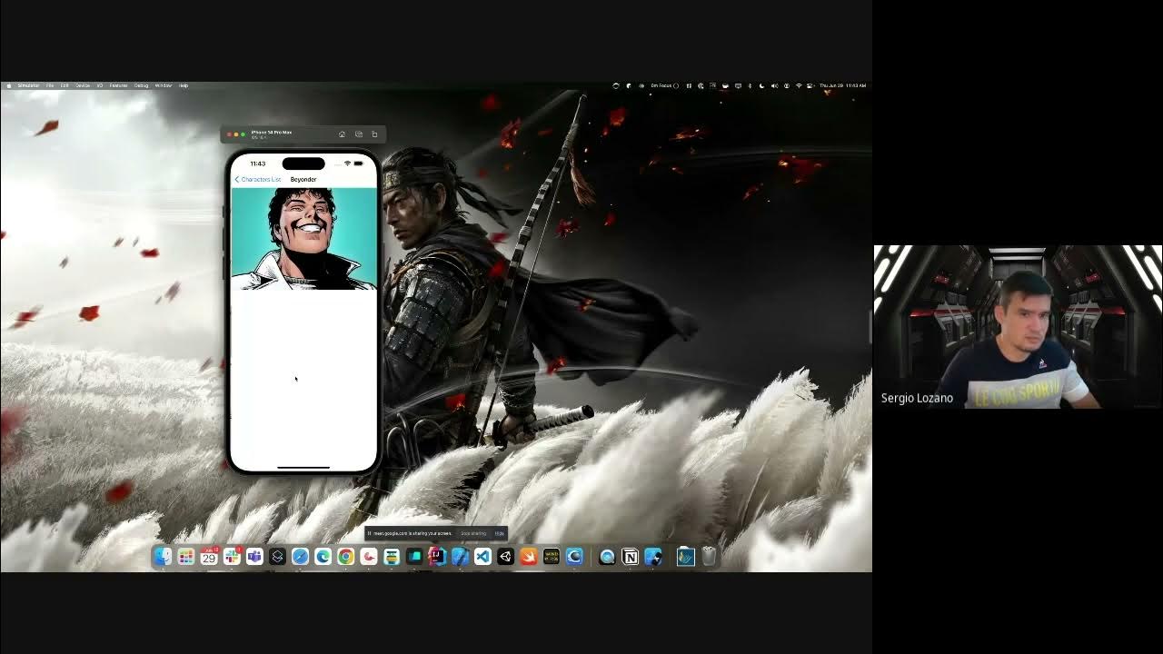The image size is (1163, 654).
Task: Open Notion from the Dock
Action: click(x=630, y=557)
